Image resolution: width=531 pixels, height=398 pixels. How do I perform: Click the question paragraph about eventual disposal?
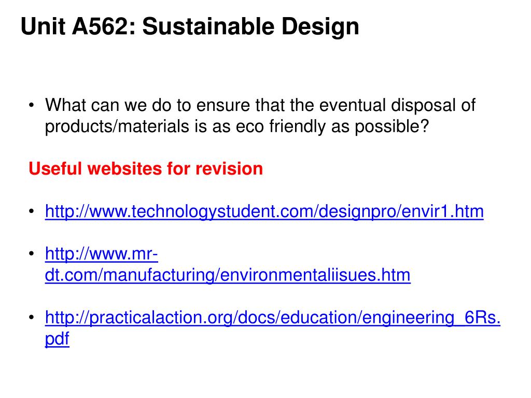coord(260,116)
